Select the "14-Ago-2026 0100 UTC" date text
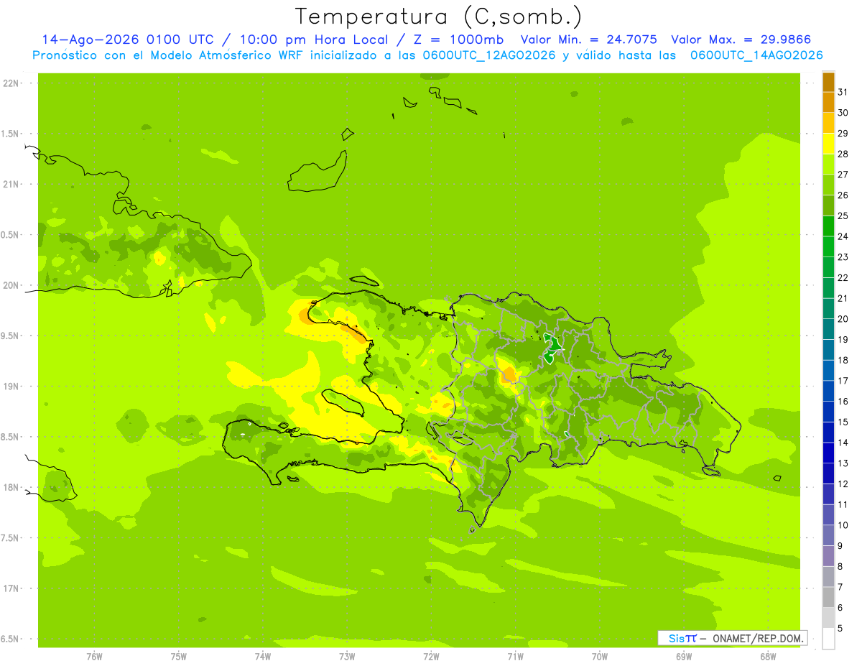The image size is (862, 666). [x=129, y=40]
